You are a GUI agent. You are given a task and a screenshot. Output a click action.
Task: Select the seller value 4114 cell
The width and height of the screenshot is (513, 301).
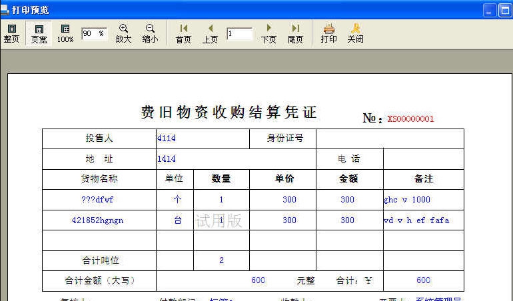click(x=167, y=139)
